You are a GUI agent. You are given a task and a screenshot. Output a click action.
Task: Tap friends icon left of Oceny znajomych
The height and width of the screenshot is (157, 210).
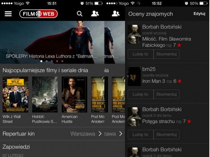pos(116,14)
